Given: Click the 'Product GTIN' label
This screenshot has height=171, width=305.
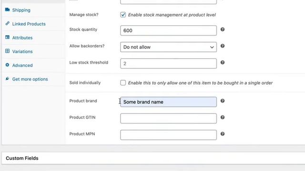Looking at the screenshot, I should click(82, 117).
